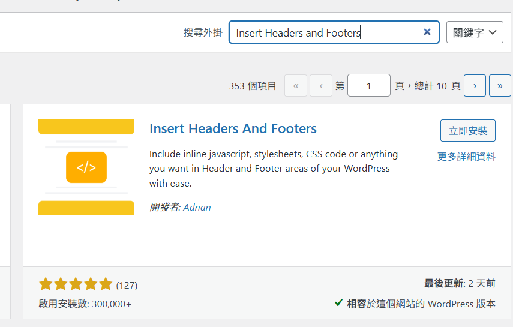Screen dimensions: 513x327
Task: Click the fifth rating star
Action: pyautogui.click(x=106, y=284)
